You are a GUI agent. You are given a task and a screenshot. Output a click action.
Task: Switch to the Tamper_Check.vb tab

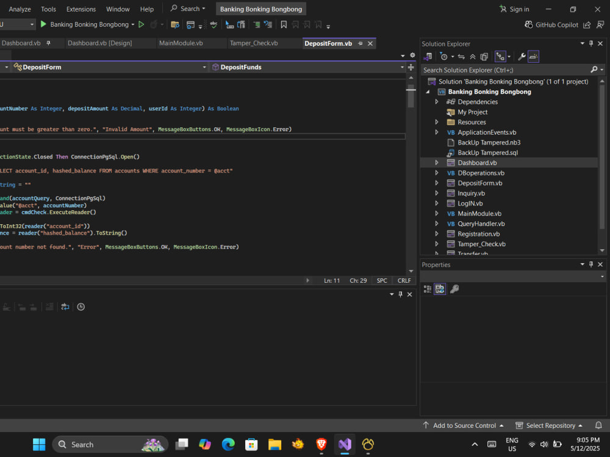[254, 43]
